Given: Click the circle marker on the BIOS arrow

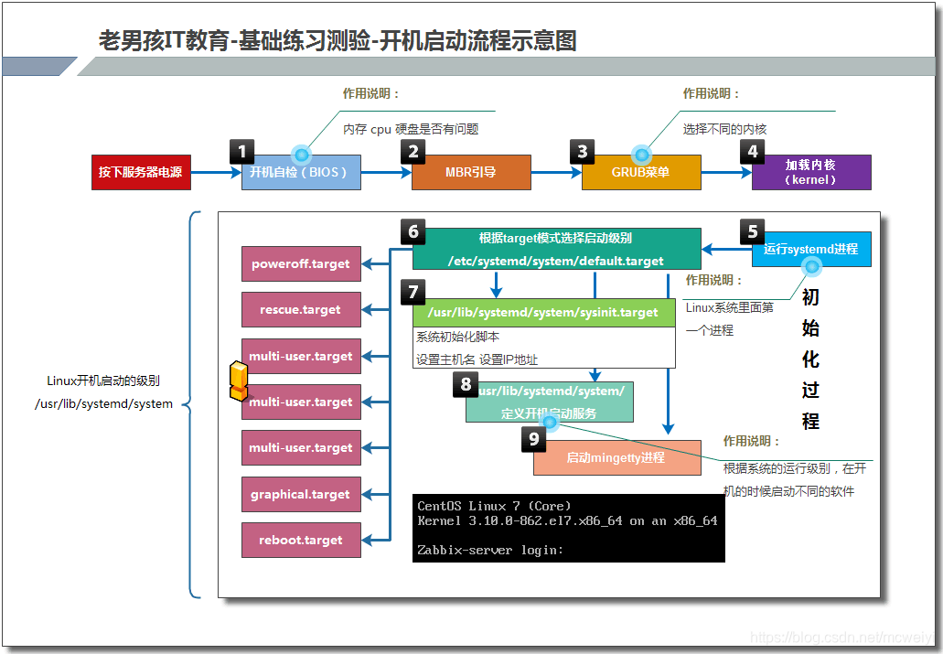Looking at the screenshot, I should point(301,155).
